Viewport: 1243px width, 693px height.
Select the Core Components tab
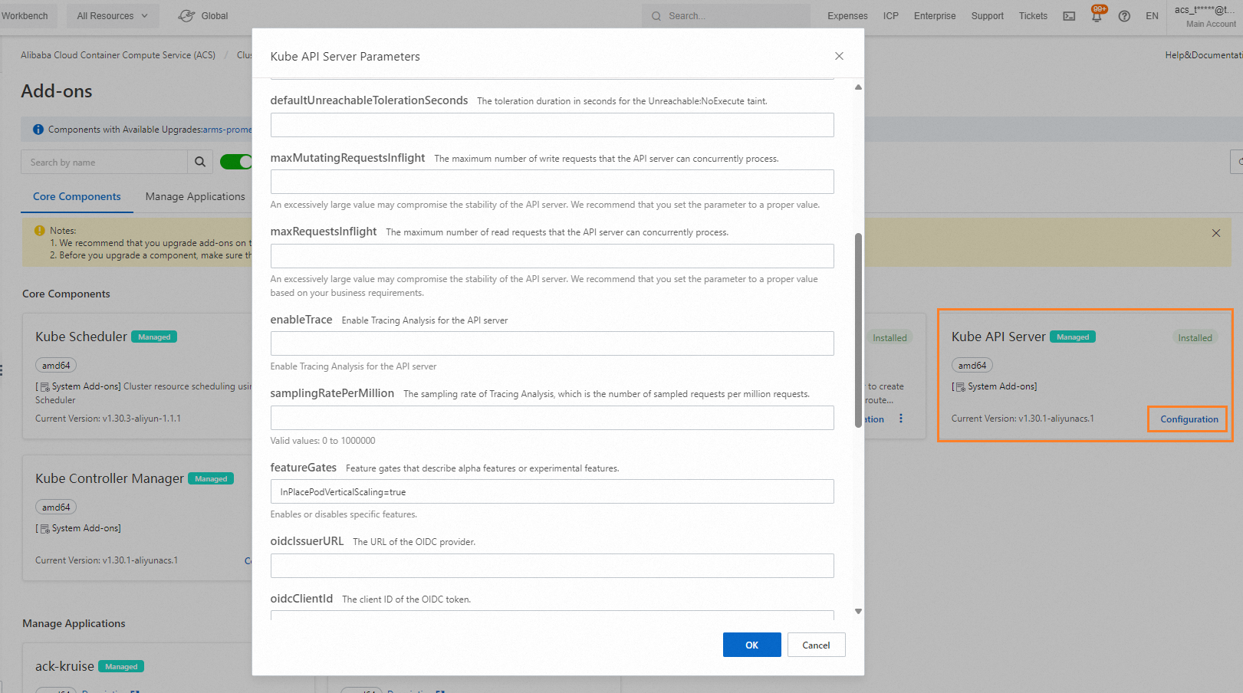pos(77,197)
